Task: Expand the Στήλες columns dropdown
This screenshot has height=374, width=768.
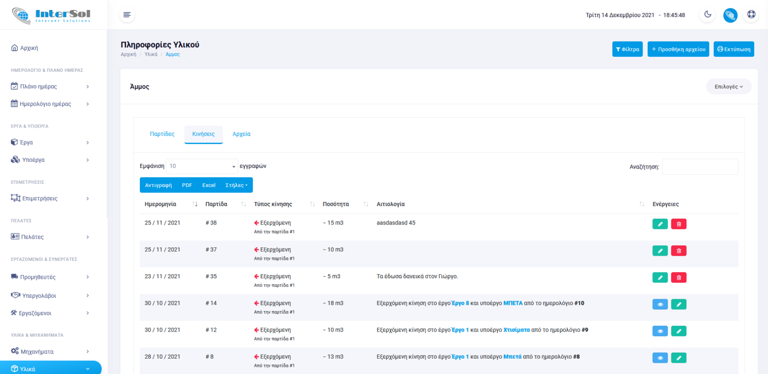Action: click(x=237, y=185)
